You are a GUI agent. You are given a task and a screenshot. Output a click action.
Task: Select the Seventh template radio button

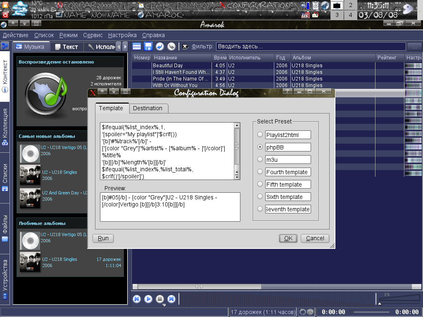[260, 209]
